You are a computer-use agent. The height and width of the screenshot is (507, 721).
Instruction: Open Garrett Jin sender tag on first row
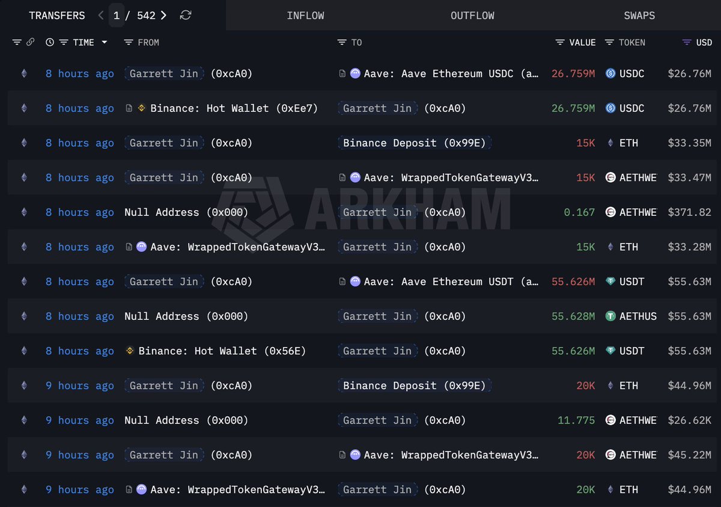pyautogui.click(x=164, y=73)
